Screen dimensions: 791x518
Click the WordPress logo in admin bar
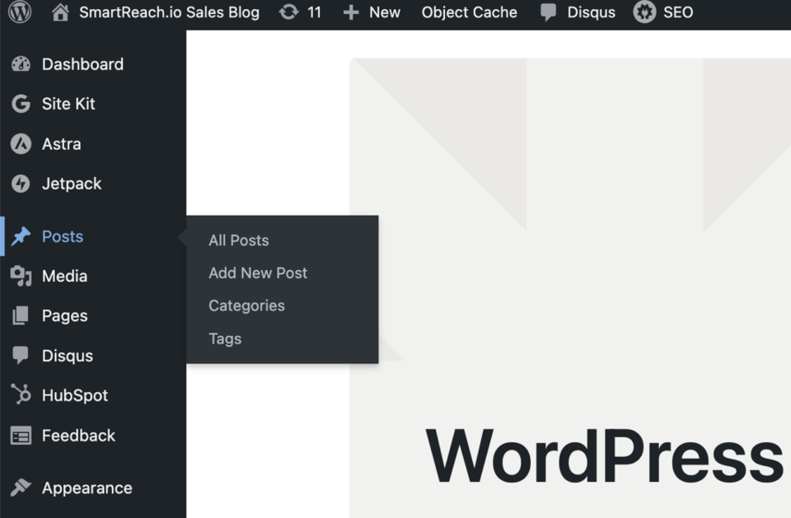click(x=20, y=12)
